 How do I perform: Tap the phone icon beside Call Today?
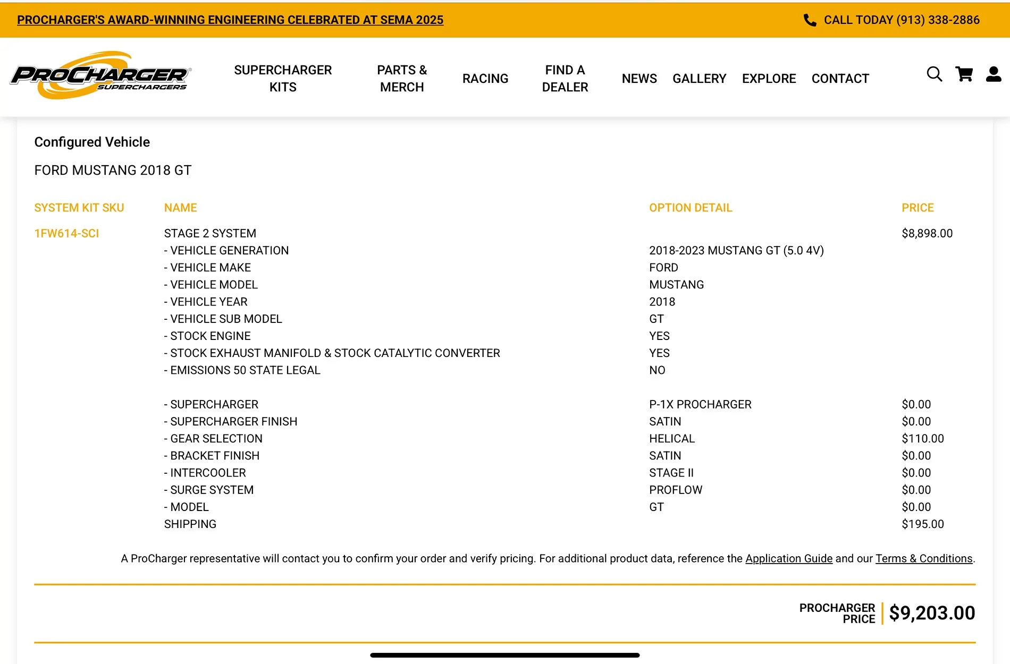[810, 20]
